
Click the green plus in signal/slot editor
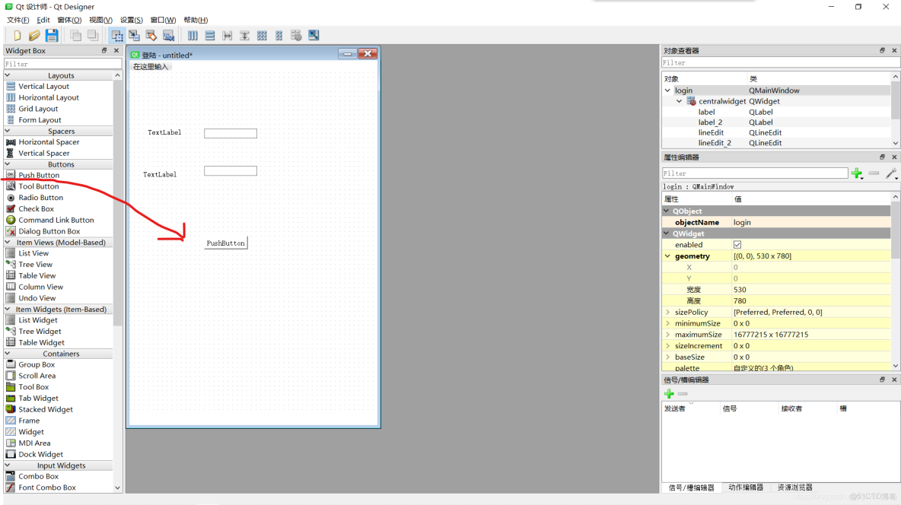click(669, 393)
